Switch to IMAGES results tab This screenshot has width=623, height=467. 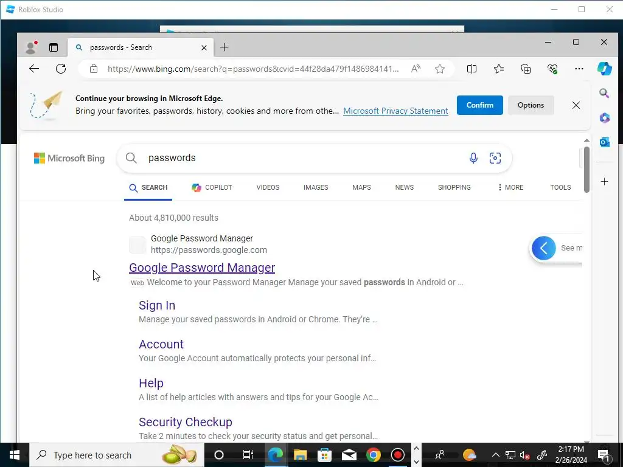(x=316, y=187)
